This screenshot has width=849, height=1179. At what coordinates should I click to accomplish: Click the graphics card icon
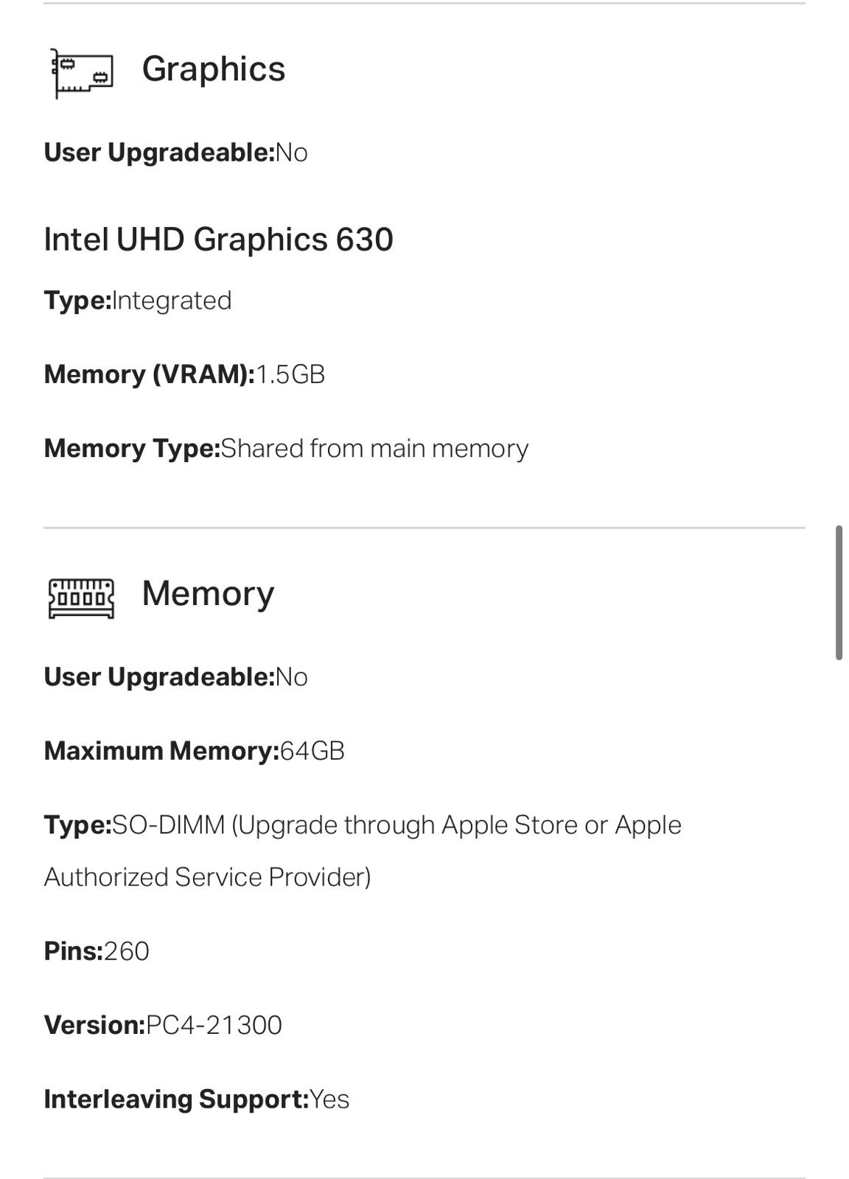[82, 72]
